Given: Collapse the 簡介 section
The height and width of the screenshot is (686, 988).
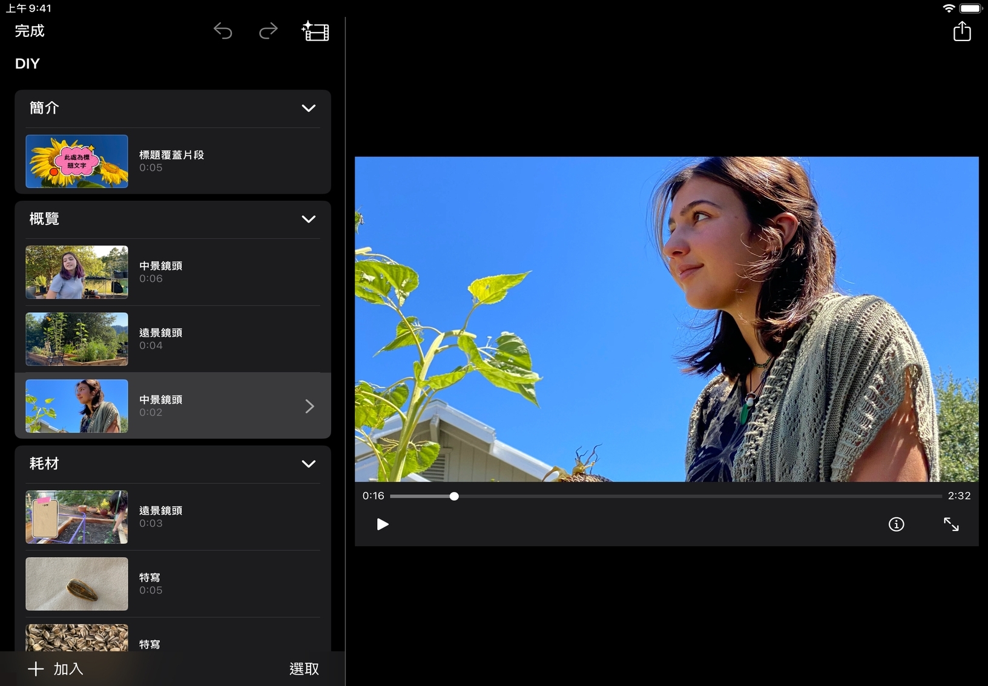Looking at the screenshot, I should coord(308,108).
